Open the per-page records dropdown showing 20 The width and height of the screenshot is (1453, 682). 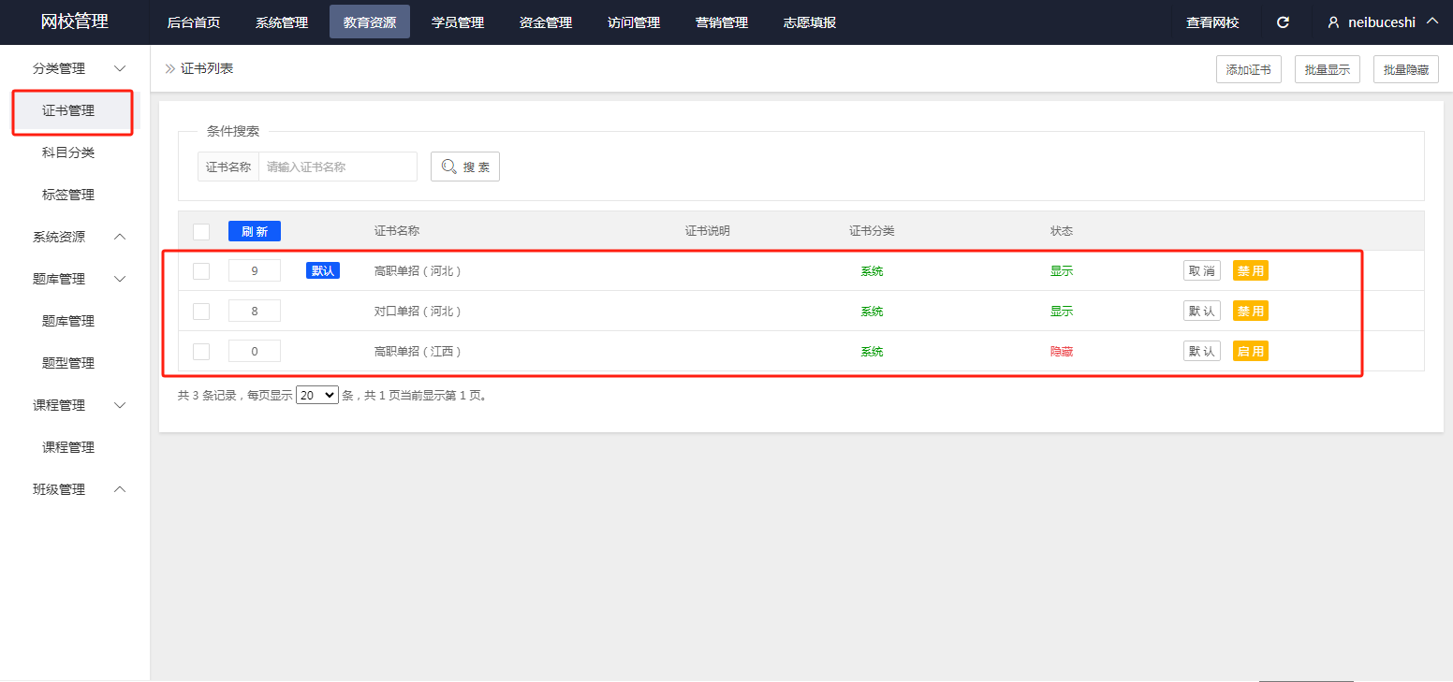317,395
